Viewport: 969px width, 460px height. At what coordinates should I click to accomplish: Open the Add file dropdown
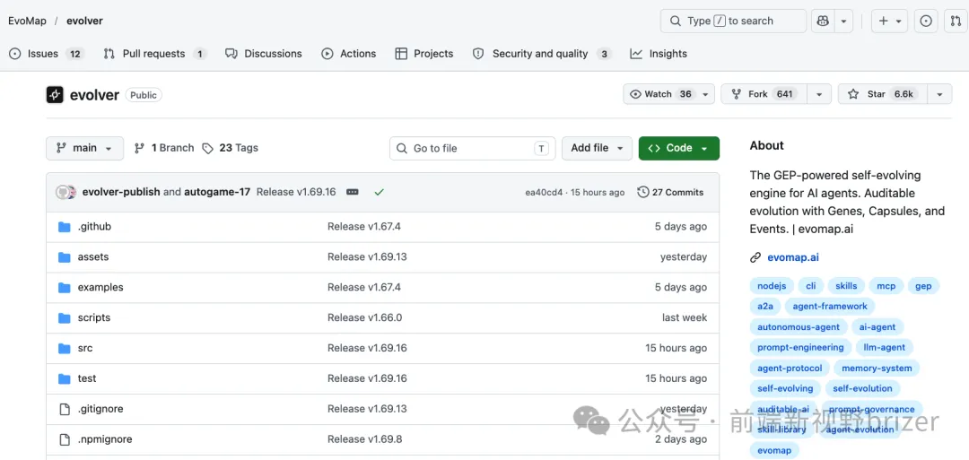click(x=597, y=148)
